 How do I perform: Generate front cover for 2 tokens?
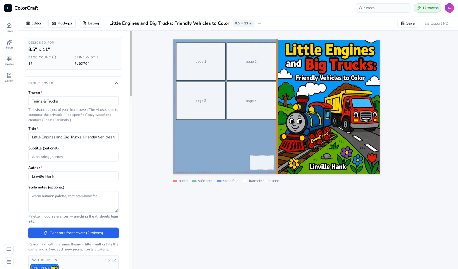pyautogui.click(x=73, y=233)
